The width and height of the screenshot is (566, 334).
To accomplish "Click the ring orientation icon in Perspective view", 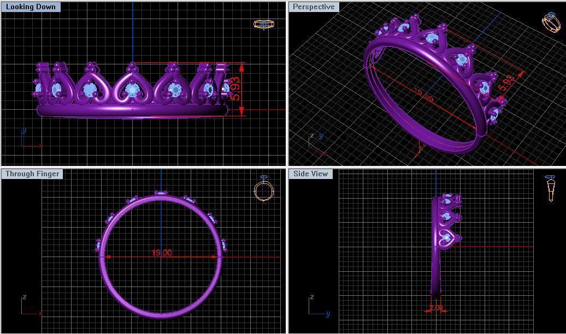I will [x=552, y=23].
